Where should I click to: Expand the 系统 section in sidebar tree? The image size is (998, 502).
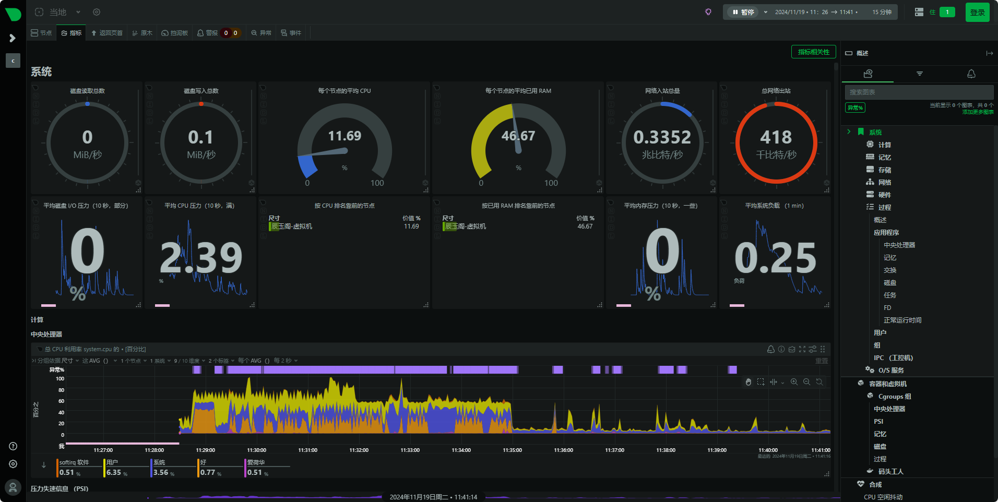[x=849, y=132]
